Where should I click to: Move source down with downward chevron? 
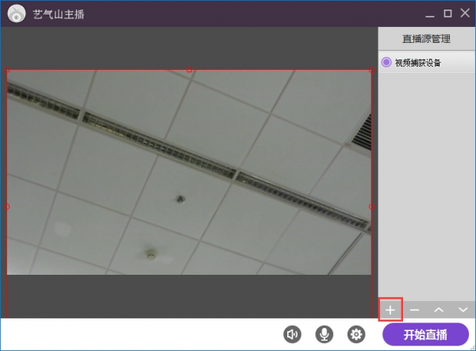click(x=463, y=310)
